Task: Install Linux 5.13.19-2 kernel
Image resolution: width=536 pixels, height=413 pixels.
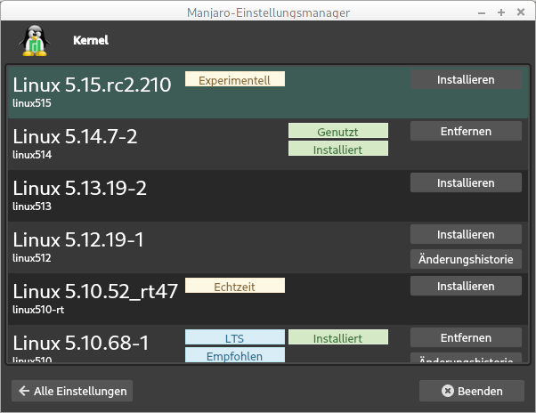Action: 466,182
